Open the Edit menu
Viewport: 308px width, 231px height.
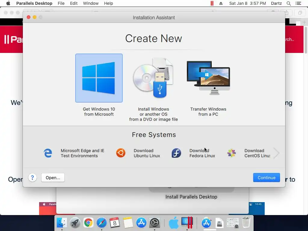(x=74, y=3)
